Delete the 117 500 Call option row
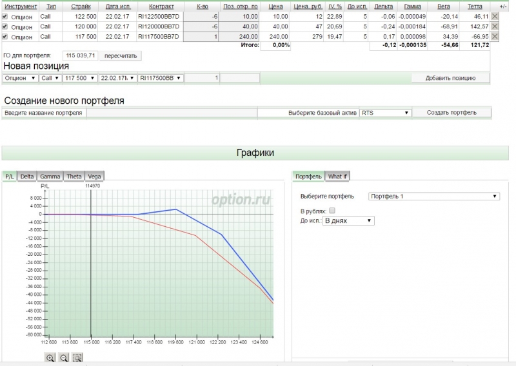 [x=495, y=36]
